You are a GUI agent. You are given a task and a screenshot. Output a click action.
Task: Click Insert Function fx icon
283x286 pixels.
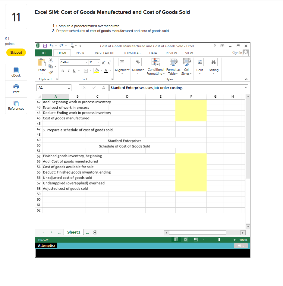[103, 88]
